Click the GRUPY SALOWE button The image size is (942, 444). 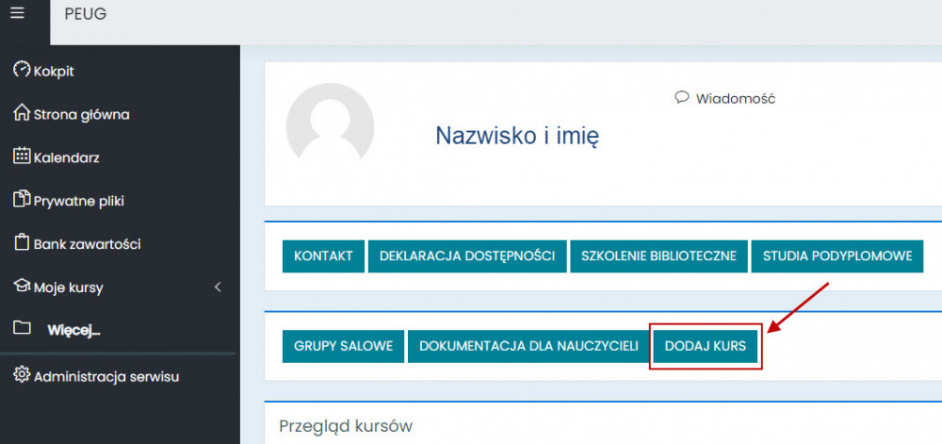(x=343, y=346)
